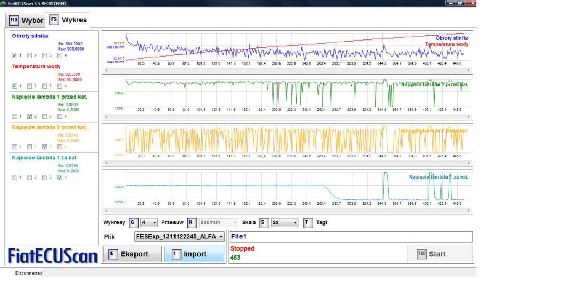
Task: Select the Wykres tab
Action: pos(67,20)
